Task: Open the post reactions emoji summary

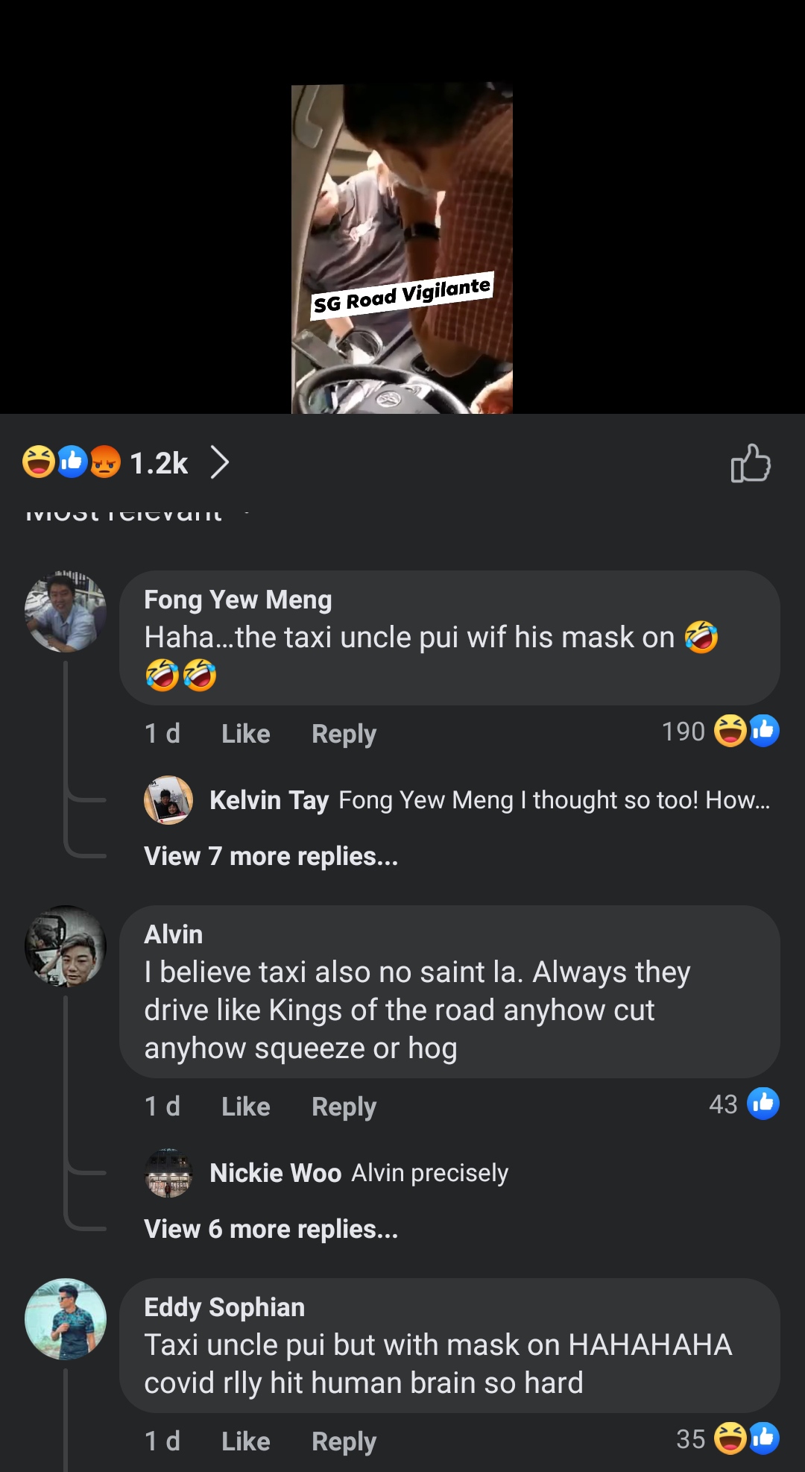Action: [72, 462]
